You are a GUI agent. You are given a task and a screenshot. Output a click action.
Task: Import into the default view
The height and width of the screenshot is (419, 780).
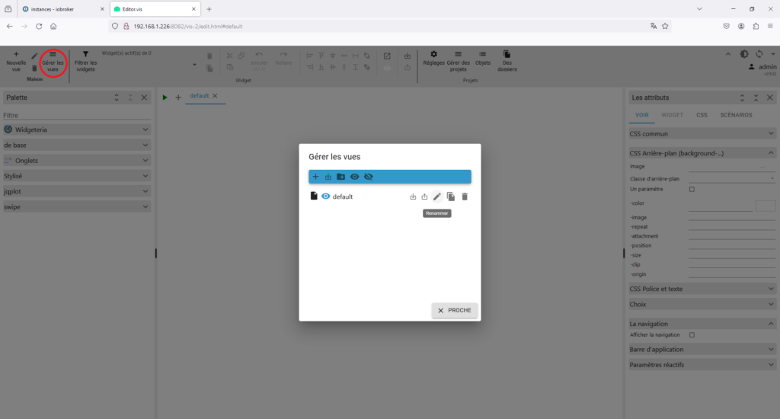(x=413, y=197)
